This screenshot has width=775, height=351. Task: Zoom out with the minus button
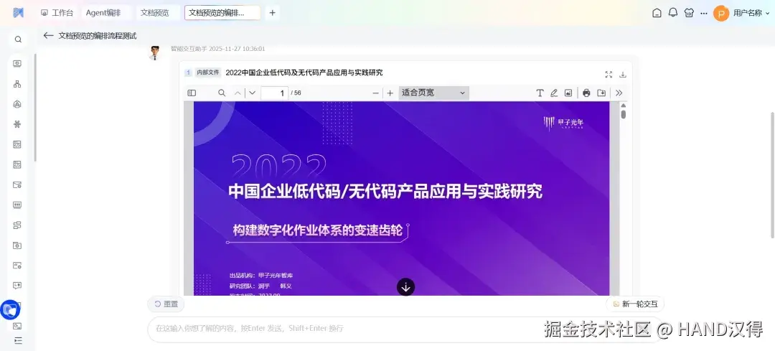pos(375,93)
